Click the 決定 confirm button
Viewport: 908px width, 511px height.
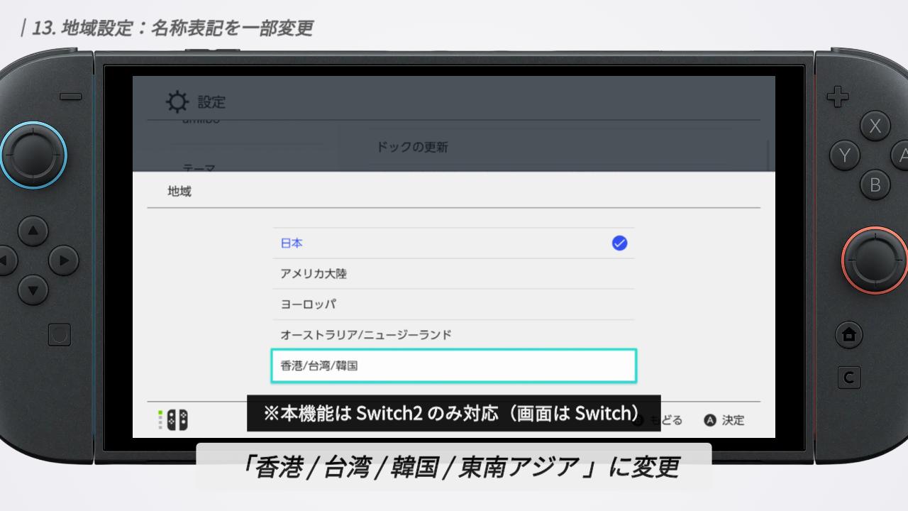[724, 420]
